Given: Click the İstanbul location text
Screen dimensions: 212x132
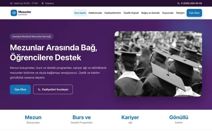Looking at the screenshot, I should 49,3.
